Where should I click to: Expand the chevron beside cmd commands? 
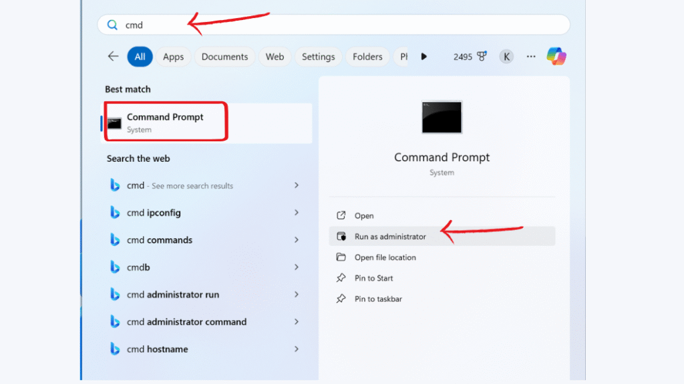pos(297,240)
